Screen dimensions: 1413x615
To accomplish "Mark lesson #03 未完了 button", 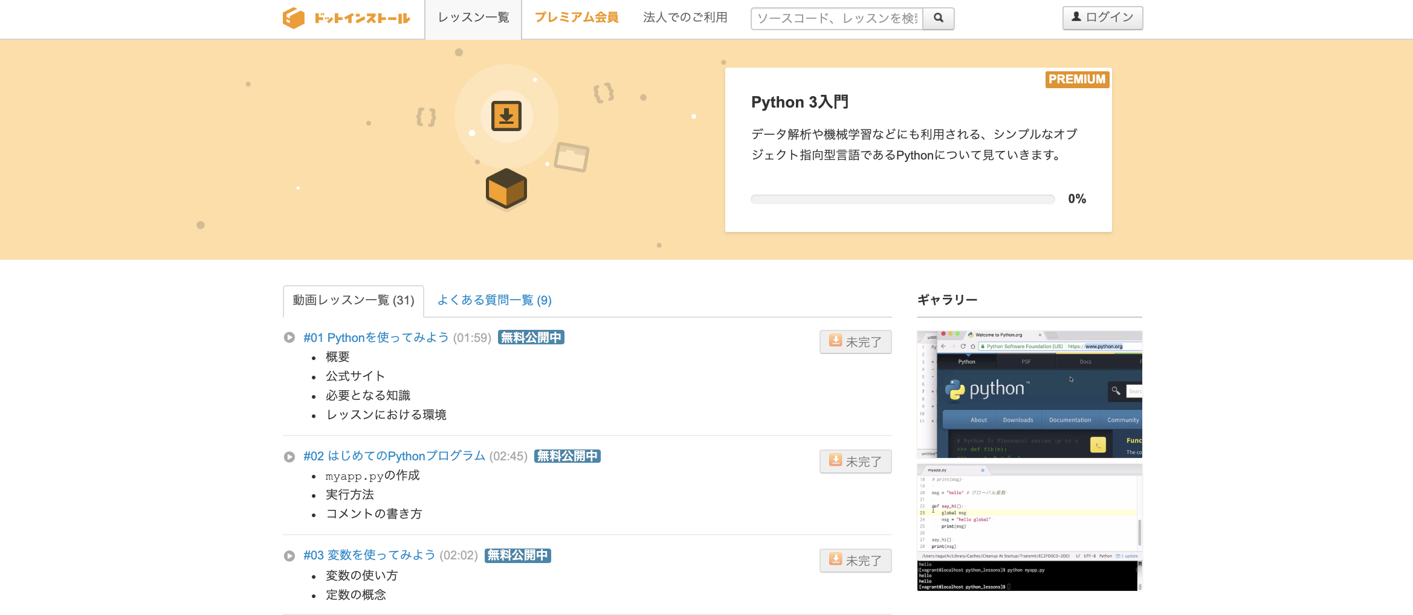I will click(x=856, y=561).
